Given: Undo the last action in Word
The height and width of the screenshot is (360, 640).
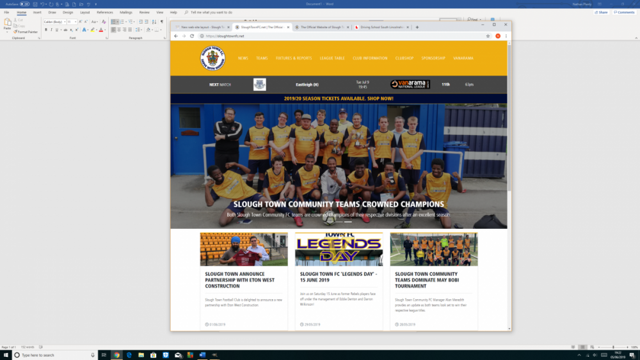Looking at the screenshot, I should 42,4.
